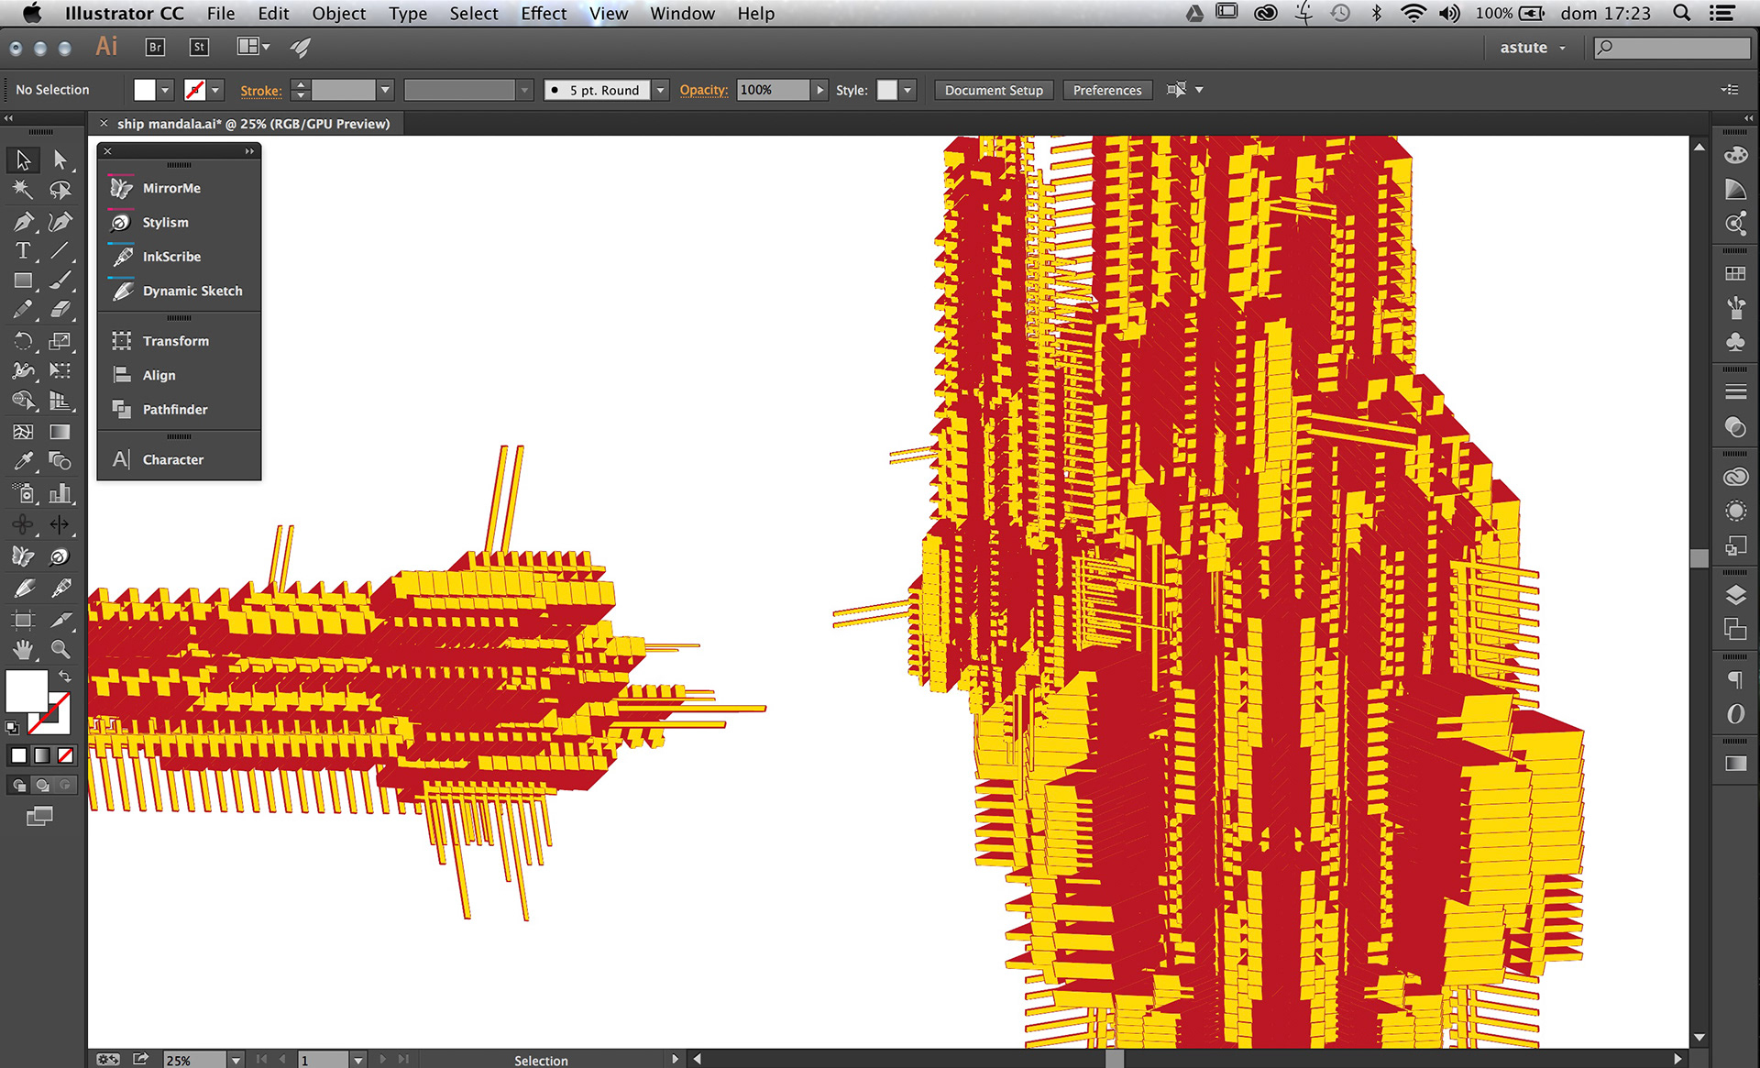Reset default fill and stroke
The width and height of the screenshot is (1760, 1068).
(x=12, y=728)
